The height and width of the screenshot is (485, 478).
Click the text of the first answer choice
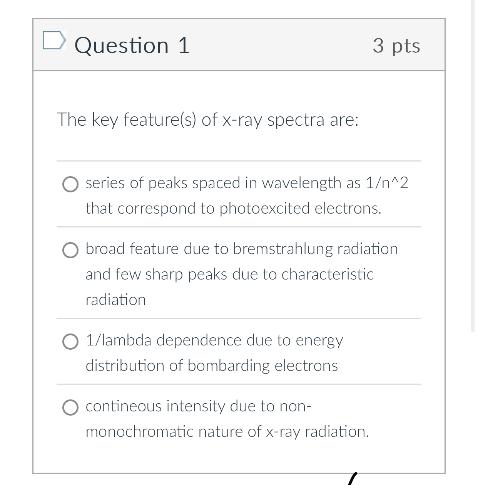tap(247, 196)
